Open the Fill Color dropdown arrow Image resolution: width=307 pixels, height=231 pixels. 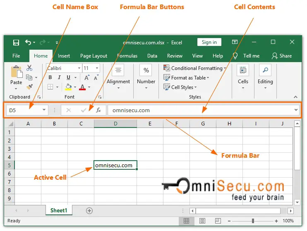pyautogui.click(x=75, y=87)
